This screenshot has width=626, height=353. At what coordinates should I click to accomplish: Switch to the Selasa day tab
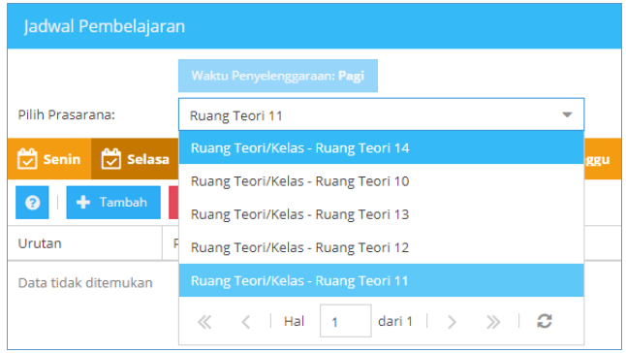coord(135,159)
